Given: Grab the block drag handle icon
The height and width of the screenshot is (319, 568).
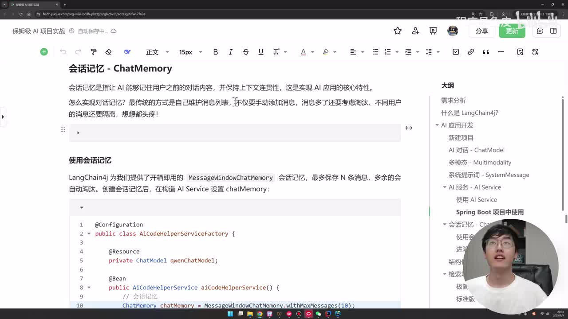Looking at the screenshot, I should pyautogui.click(x=63, y=129).
